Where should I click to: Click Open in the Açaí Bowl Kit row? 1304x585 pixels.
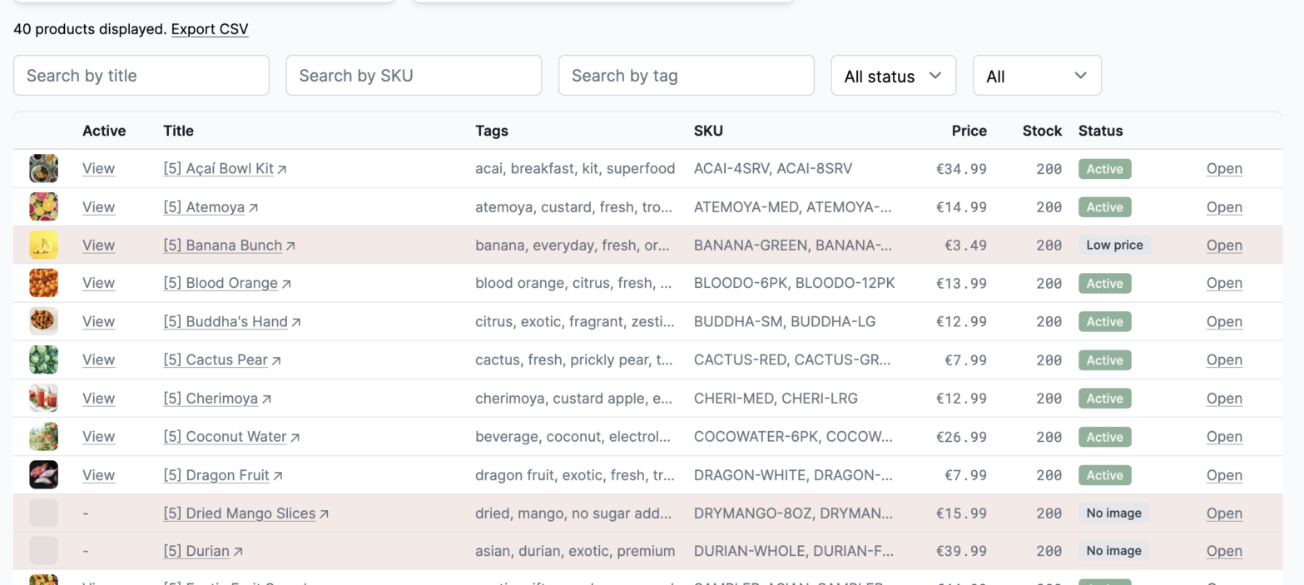[1224, 169]
